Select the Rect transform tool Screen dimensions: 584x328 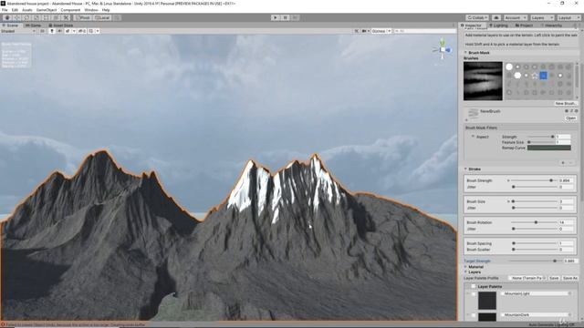click(x=47, y=17)
